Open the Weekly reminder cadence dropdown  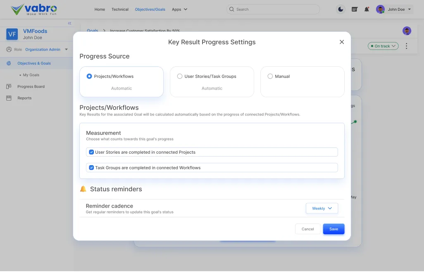pos(322,209)
